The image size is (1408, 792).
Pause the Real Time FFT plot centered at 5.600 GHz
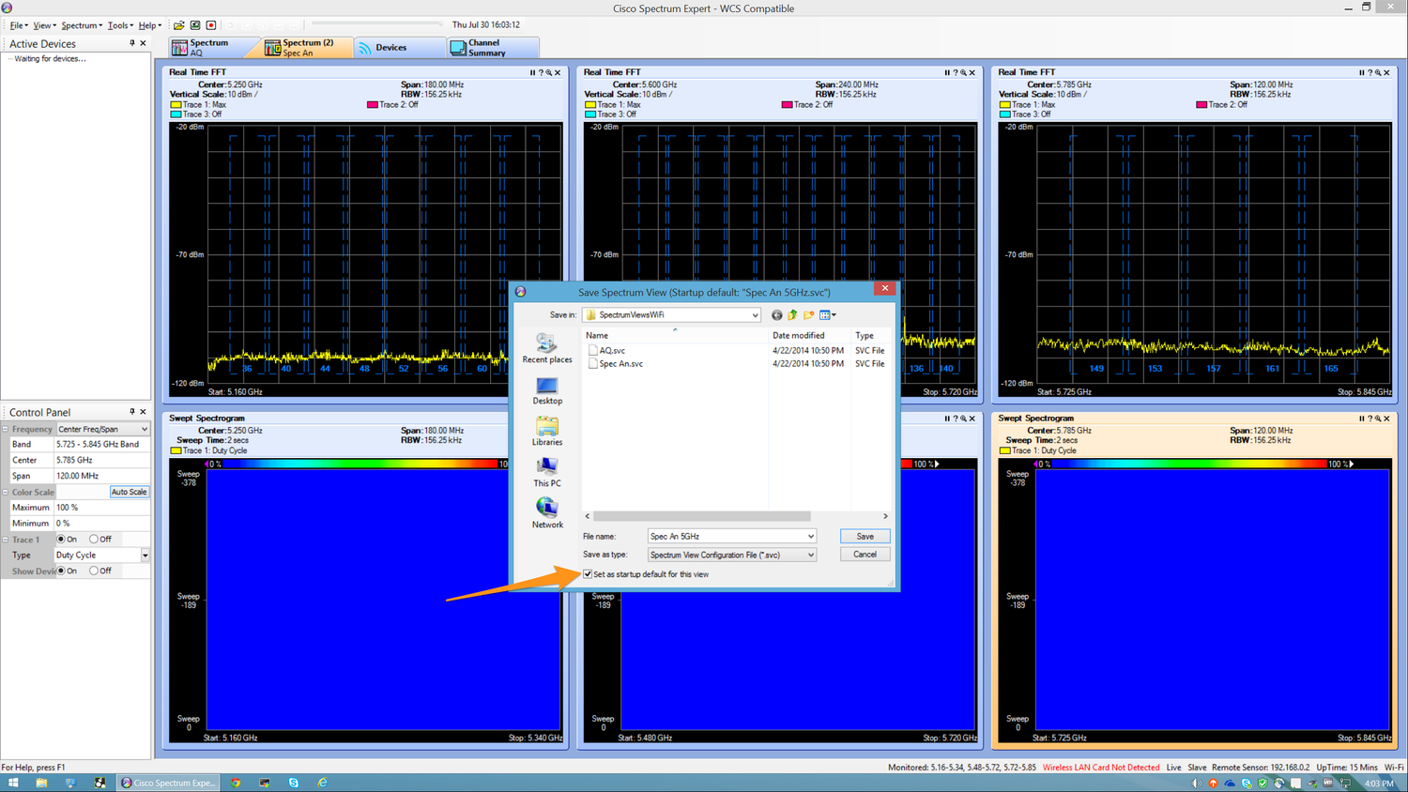pos(946,72)
